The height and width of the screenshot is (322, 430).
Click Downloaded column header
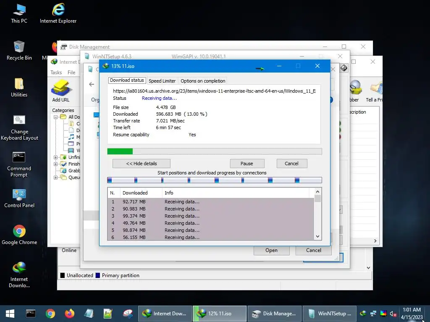141,193
